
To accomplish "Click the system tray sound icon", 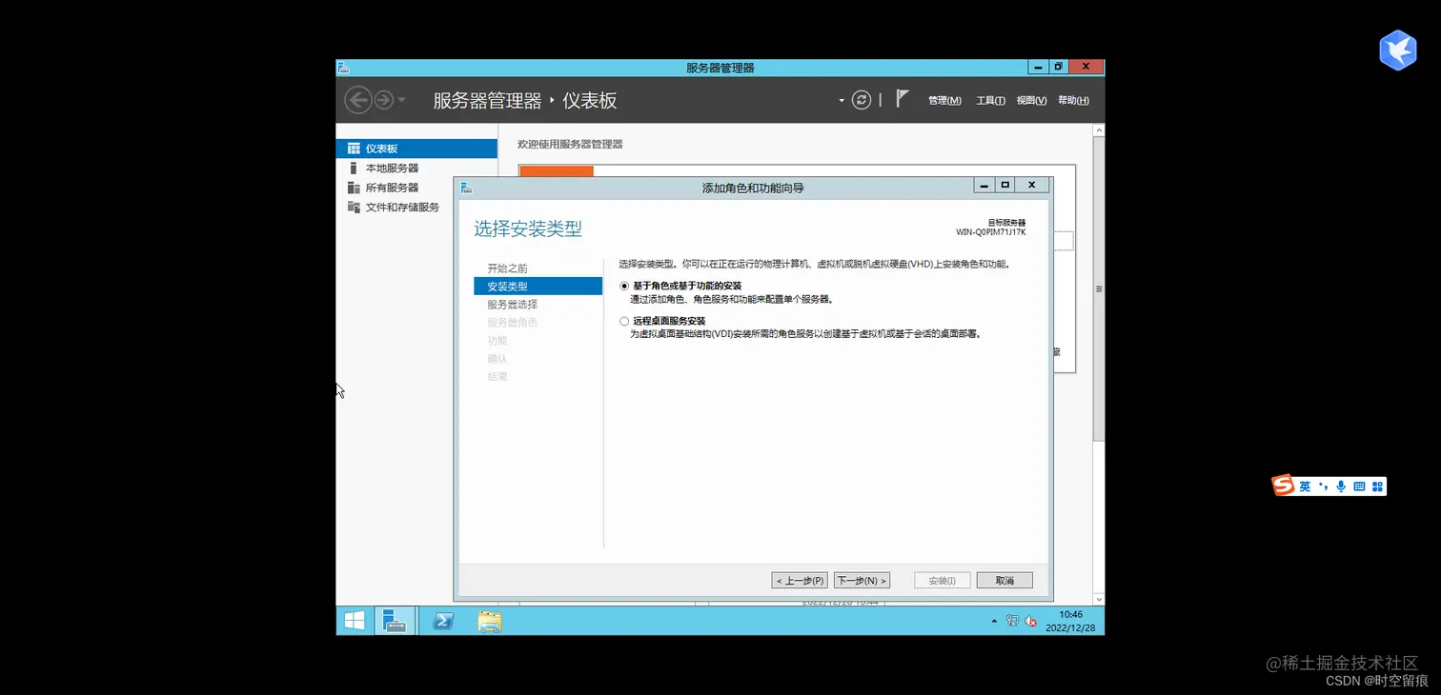I will [1029, 621].
